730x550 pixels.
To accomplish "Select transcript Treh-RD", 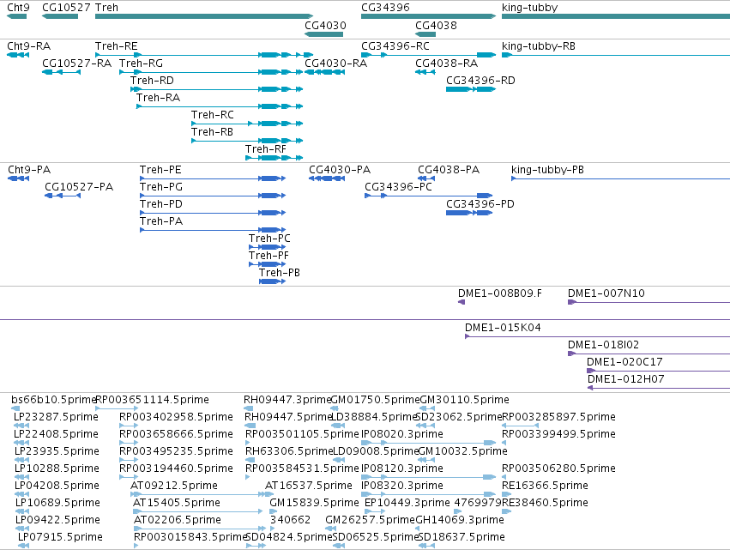I will 216,89.
